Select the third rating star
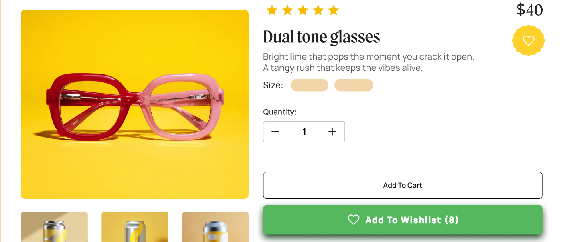The height and width of the screenshot is (242, 563). click(x=303, y=10)
